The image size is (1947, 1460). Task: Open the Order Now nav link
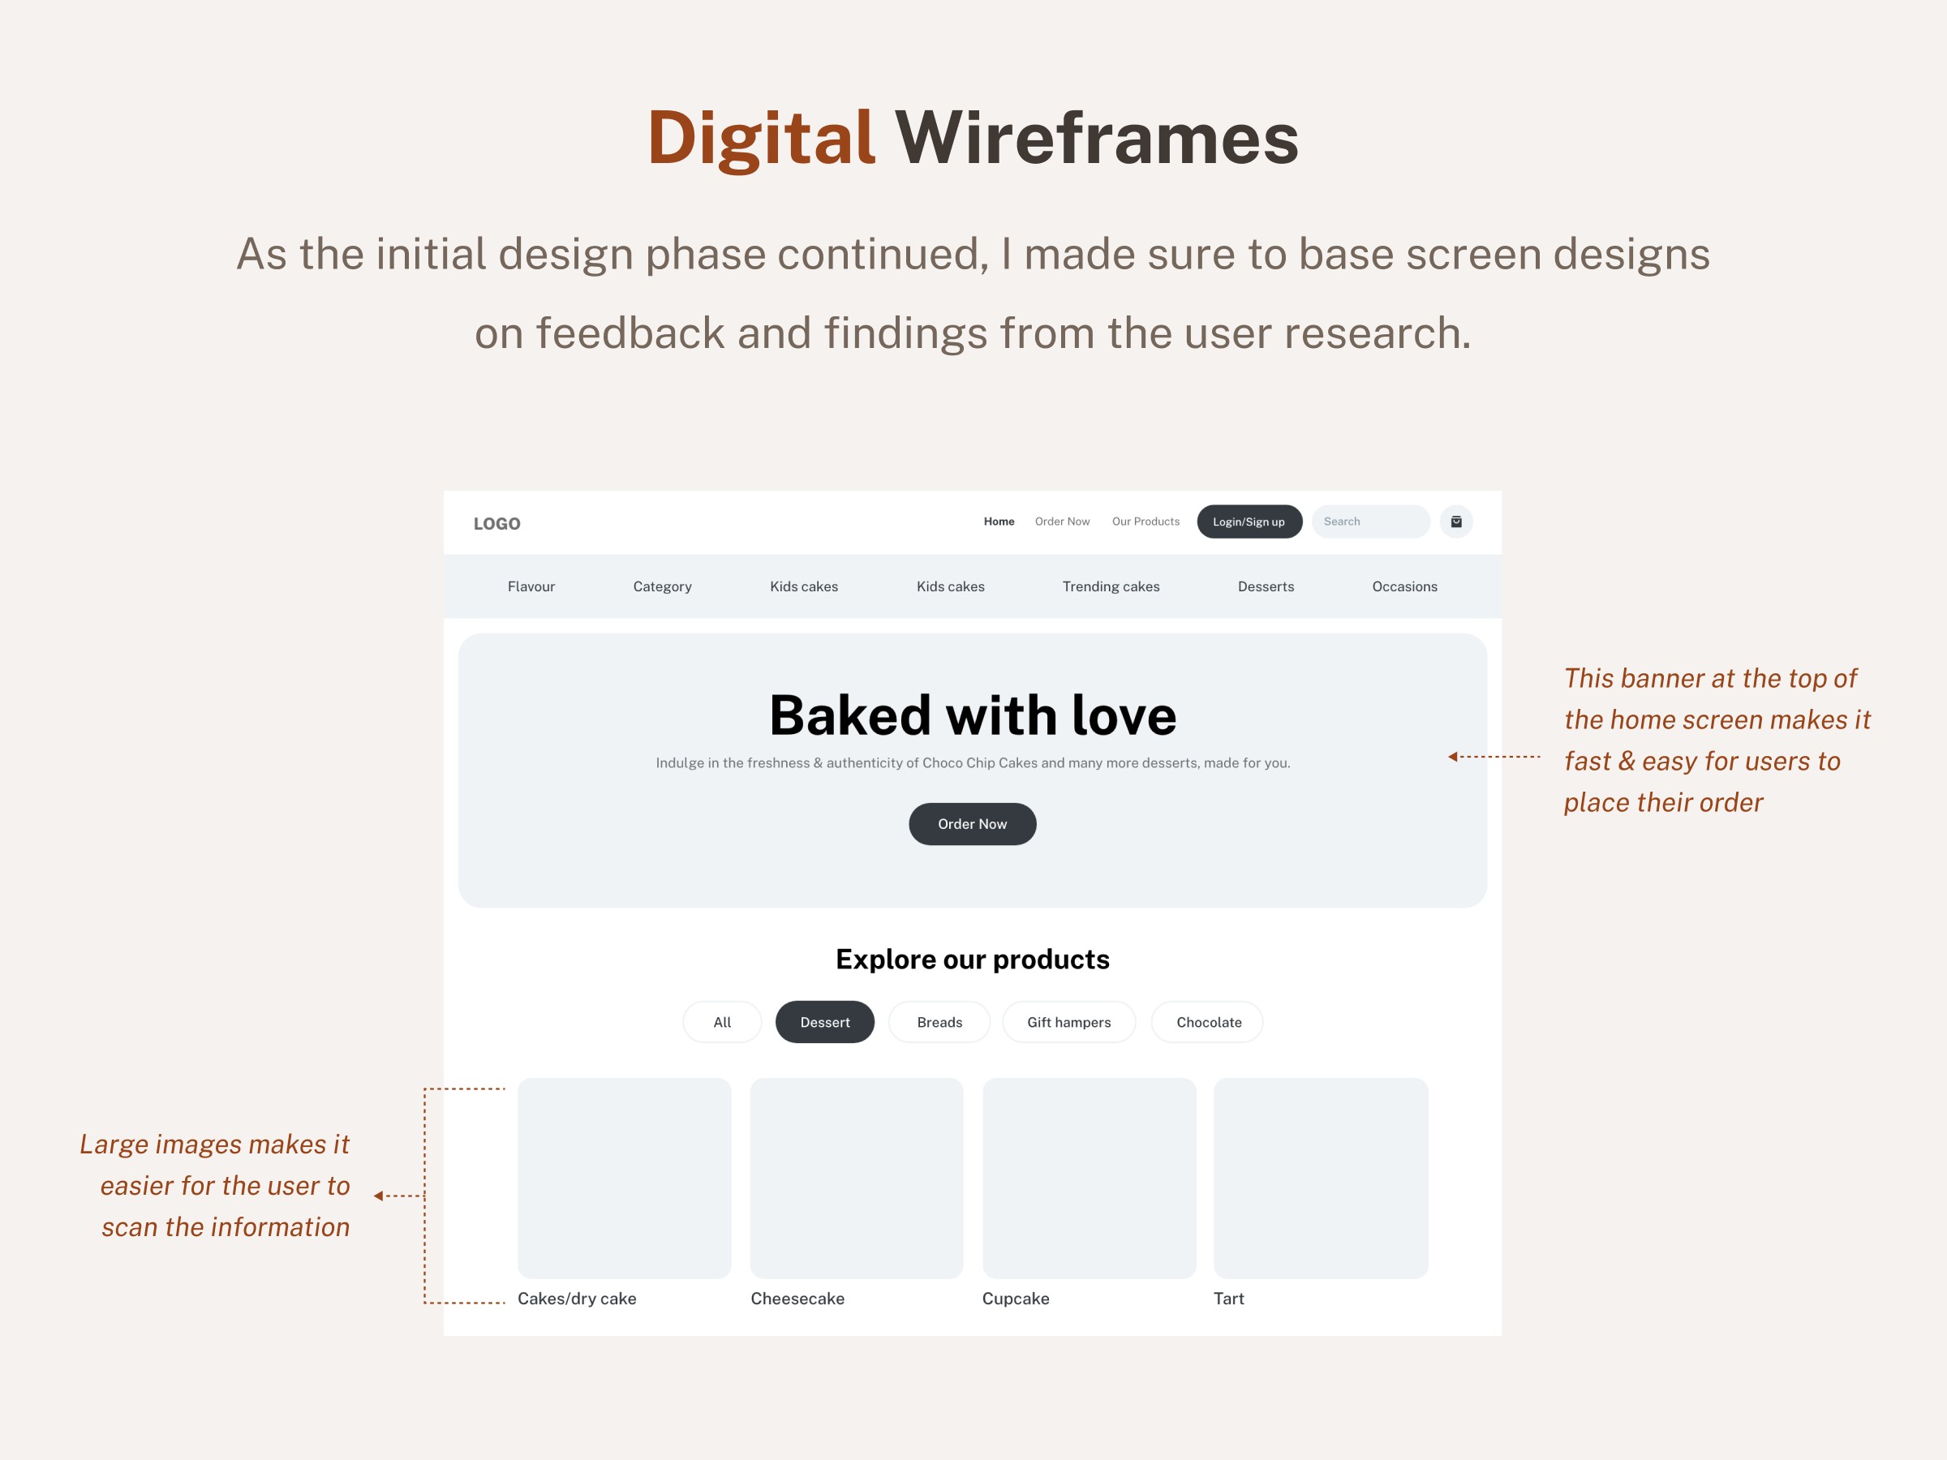1061,522
